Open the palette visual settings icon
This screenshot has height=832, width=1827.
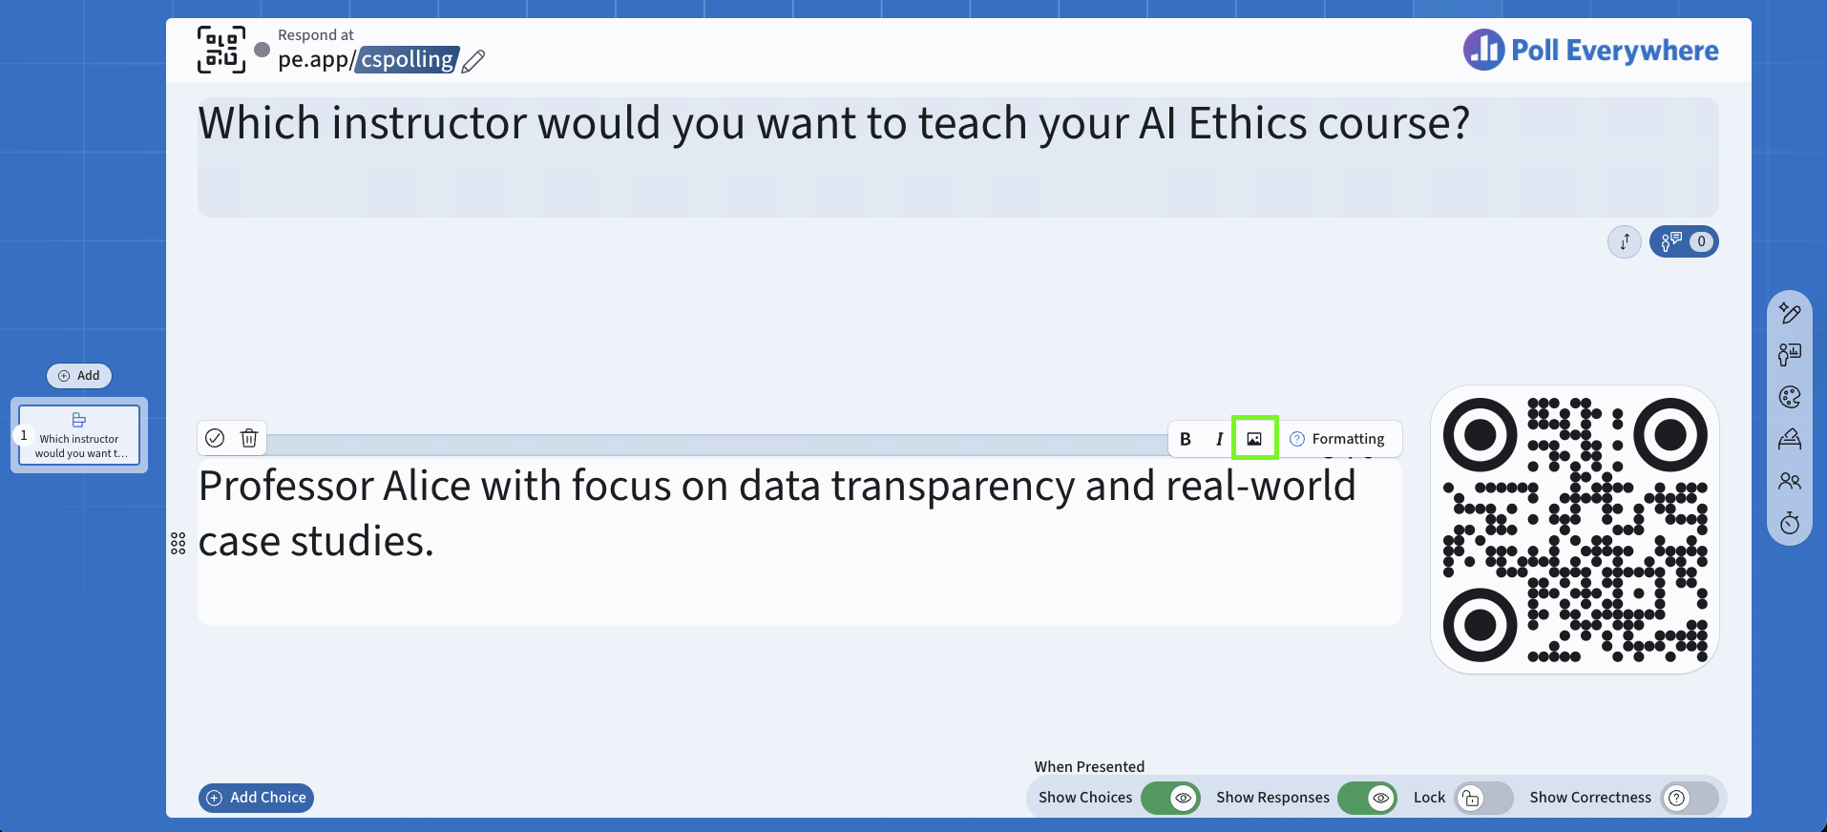click(1790, 397)
